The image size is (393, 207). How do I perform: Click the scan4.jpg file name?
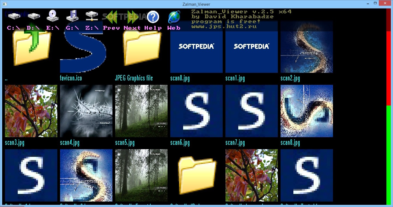(70, 143)
